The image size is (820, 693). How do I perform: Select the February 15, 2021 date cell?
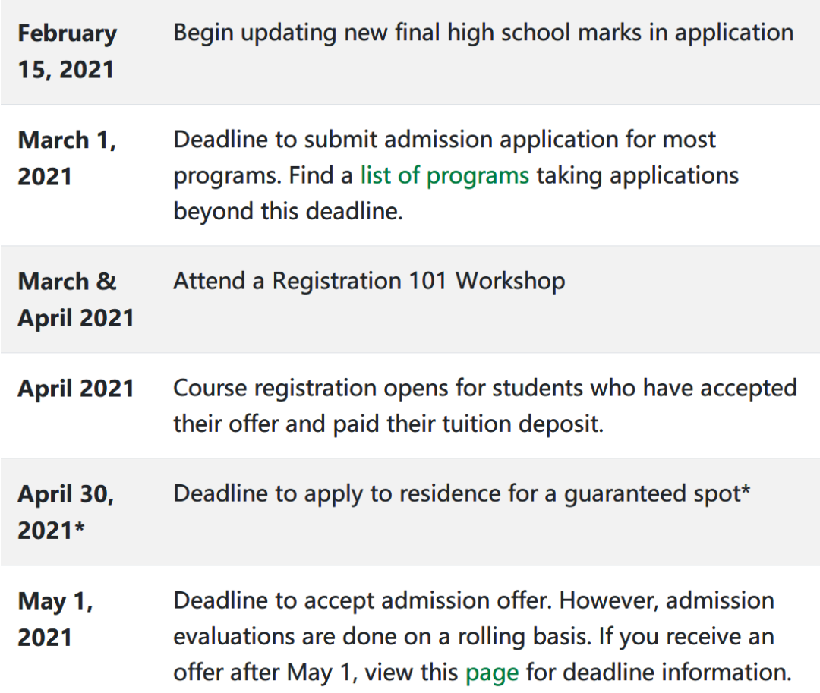(68, 51)
